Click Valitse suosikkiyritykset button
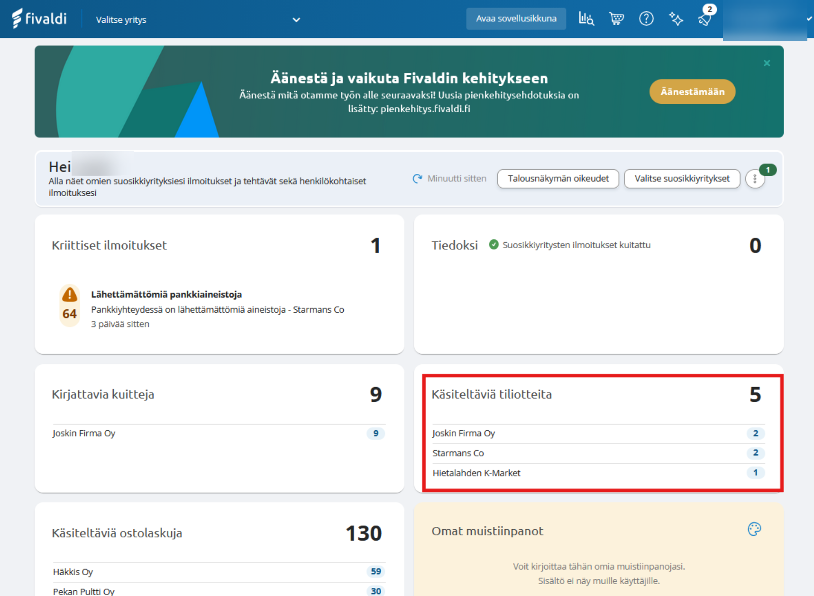814x596 pixels. 682,179
